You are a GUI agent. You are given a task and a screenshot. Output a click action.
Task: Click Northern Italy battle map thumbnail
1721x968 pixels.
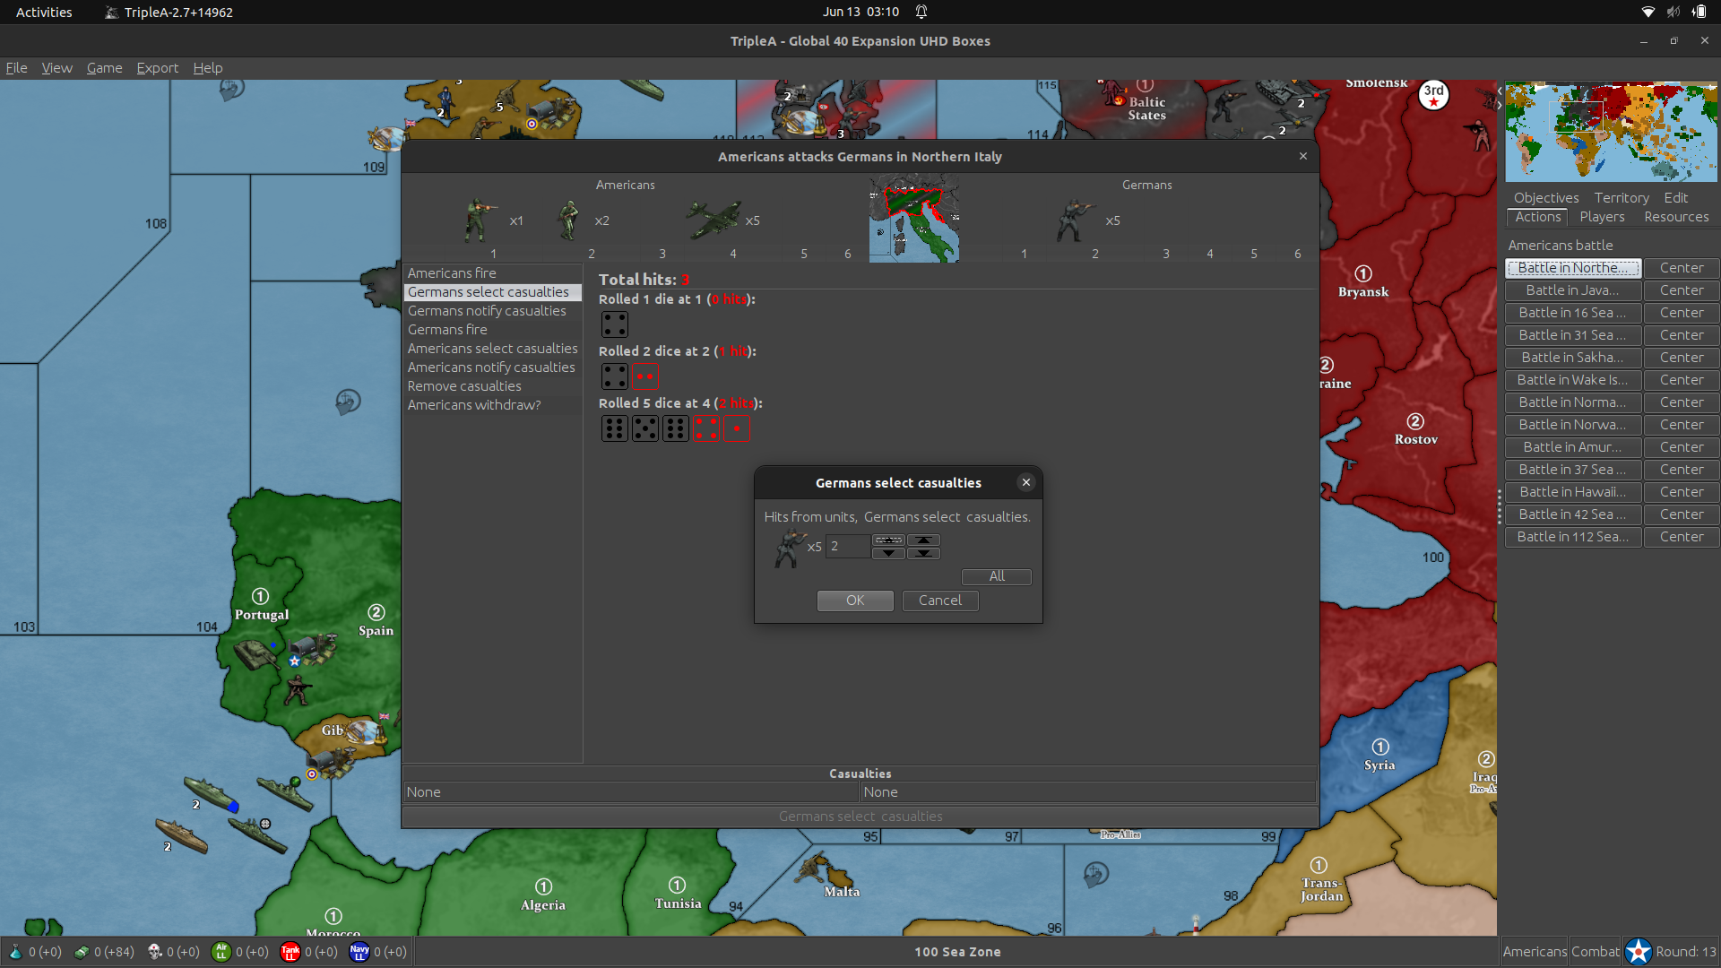click(913, 219)
